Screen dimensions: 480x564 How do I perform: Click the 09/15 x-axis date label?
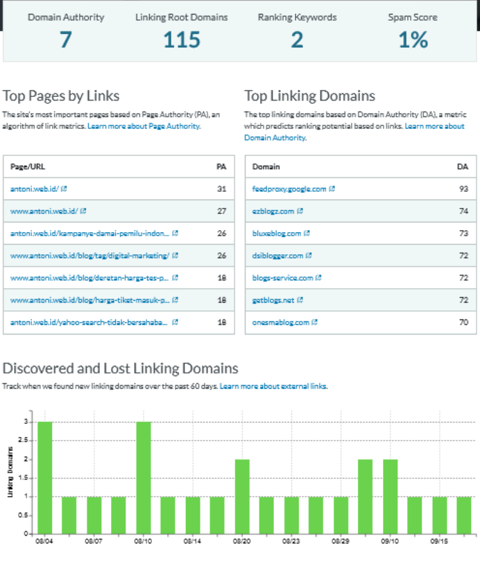(439, 541)
